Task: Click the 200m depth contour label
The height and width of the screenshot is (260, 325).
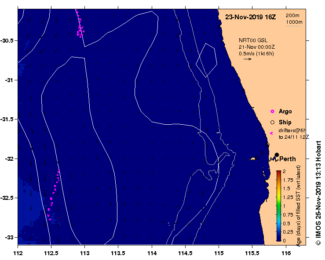Action: (x=292, y=15)
